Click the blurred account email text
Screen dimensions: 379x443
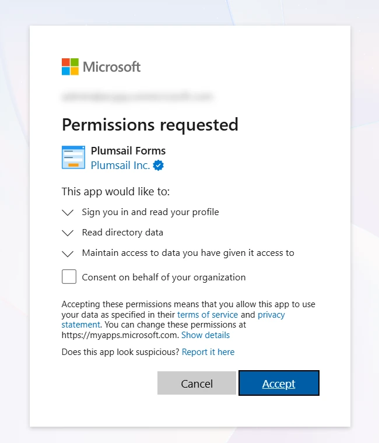138,97
